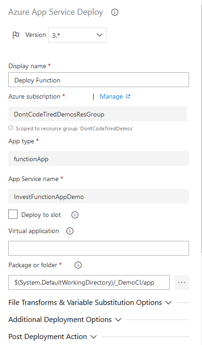Image resolution: width=202 pixels, height=345 pixels.
Task: Expand Additional Deployment Options section
Action: coord(65,320)
